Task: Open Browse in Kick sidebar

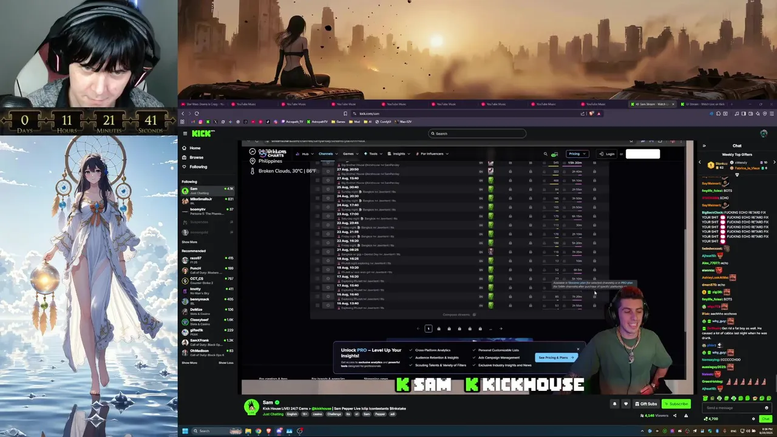Action: pyautogui.click(x=196, y=157)
